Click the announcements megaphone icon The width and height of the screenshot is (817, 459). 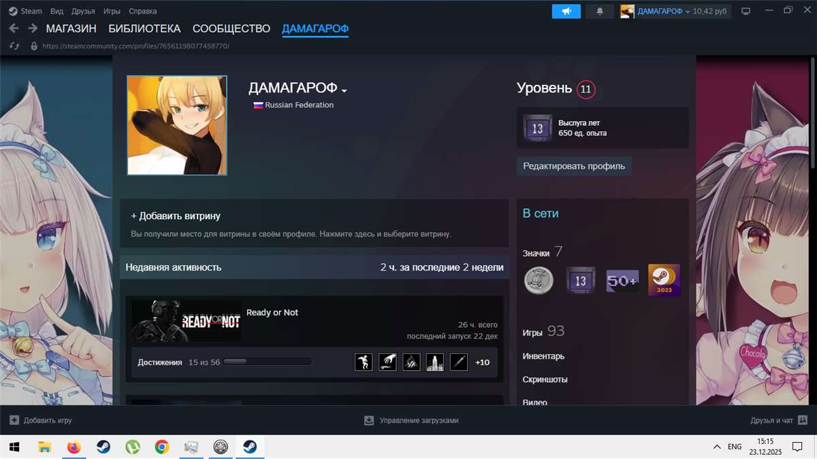coord(566,12)
